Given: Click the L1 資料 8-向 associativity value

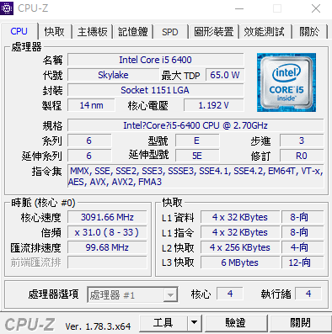Looking at the screenshot, I should pyautogui.click(x=303, y=217).
